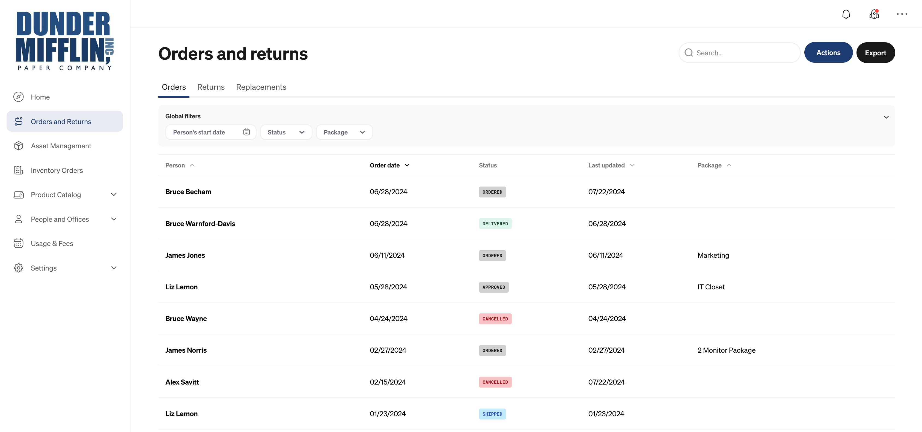This screenshot has width=922, height=432.
Task: Expand Product Catalog submenu
Action: point(114,194)
